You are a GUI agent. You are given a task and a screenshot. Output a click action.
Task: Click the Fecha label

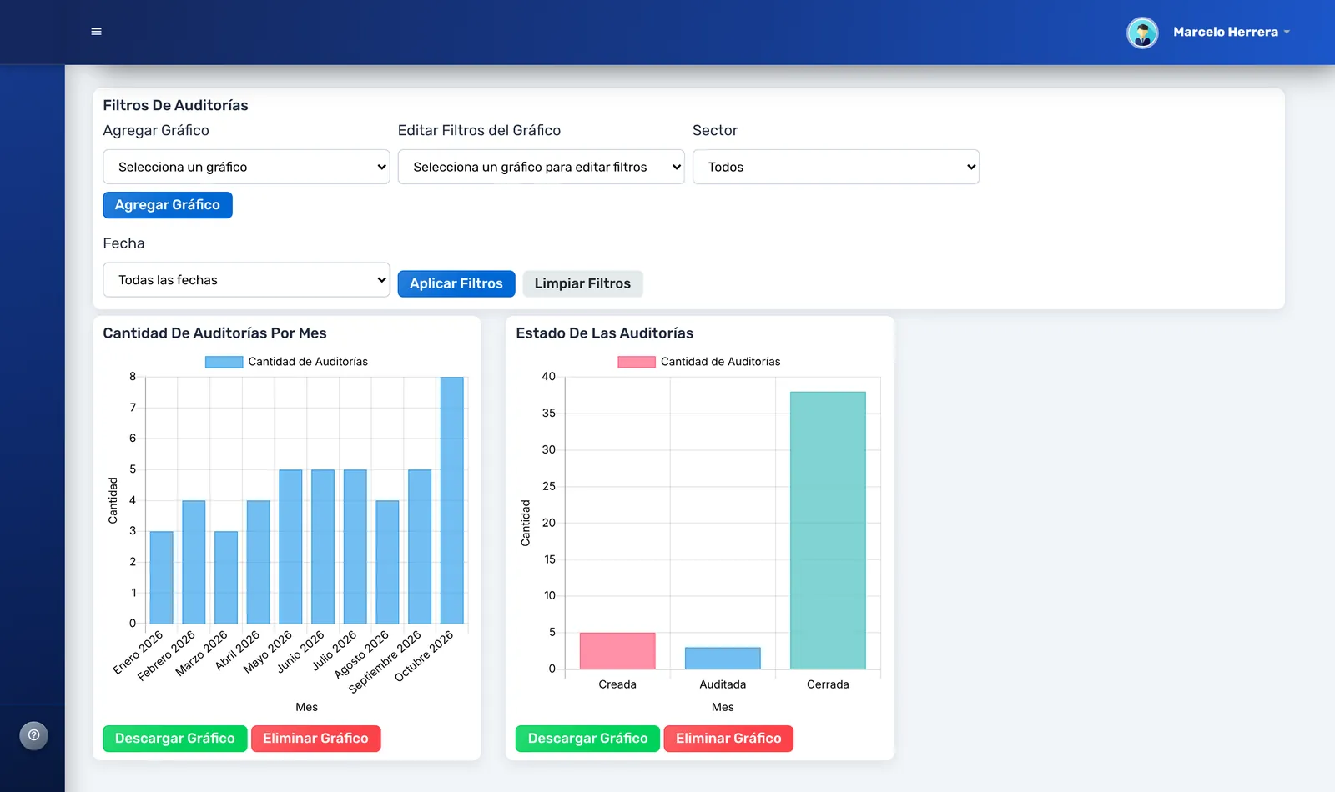123,243
